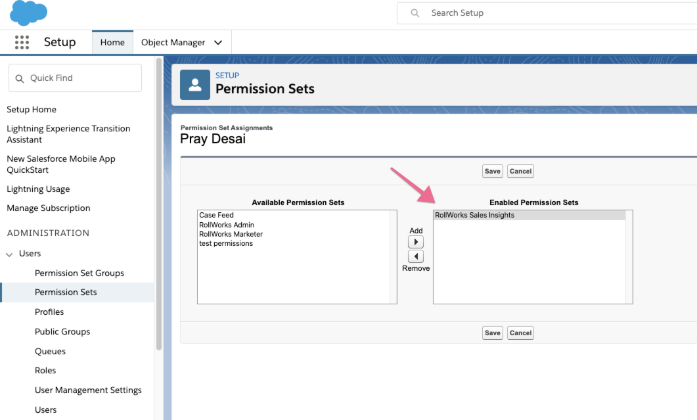
Task: Select RollWorks Marketer permission set
Action: pos(231,234)
